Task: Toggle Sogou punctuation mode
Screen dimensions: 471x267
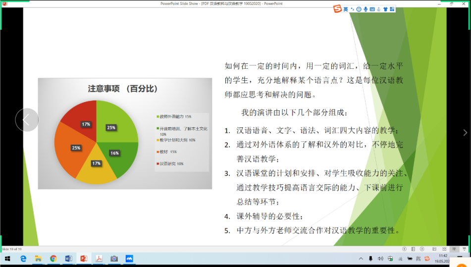Action: pos(353,9)
